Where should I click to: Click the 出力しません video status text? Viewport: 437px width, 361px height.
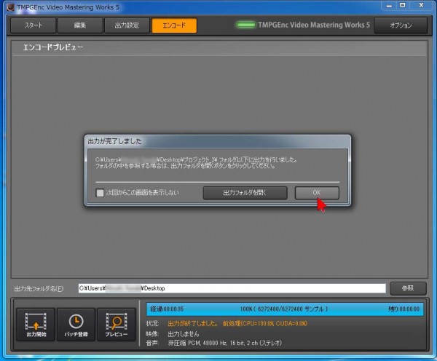(x=184, y=333)
